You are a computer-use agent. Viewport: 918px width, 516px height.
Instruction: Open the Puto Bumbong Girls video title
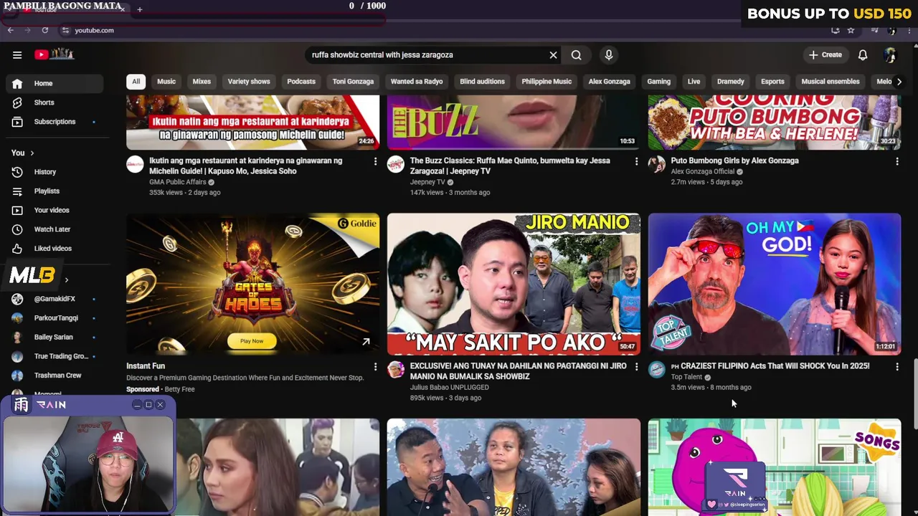(x=734, y=161)
